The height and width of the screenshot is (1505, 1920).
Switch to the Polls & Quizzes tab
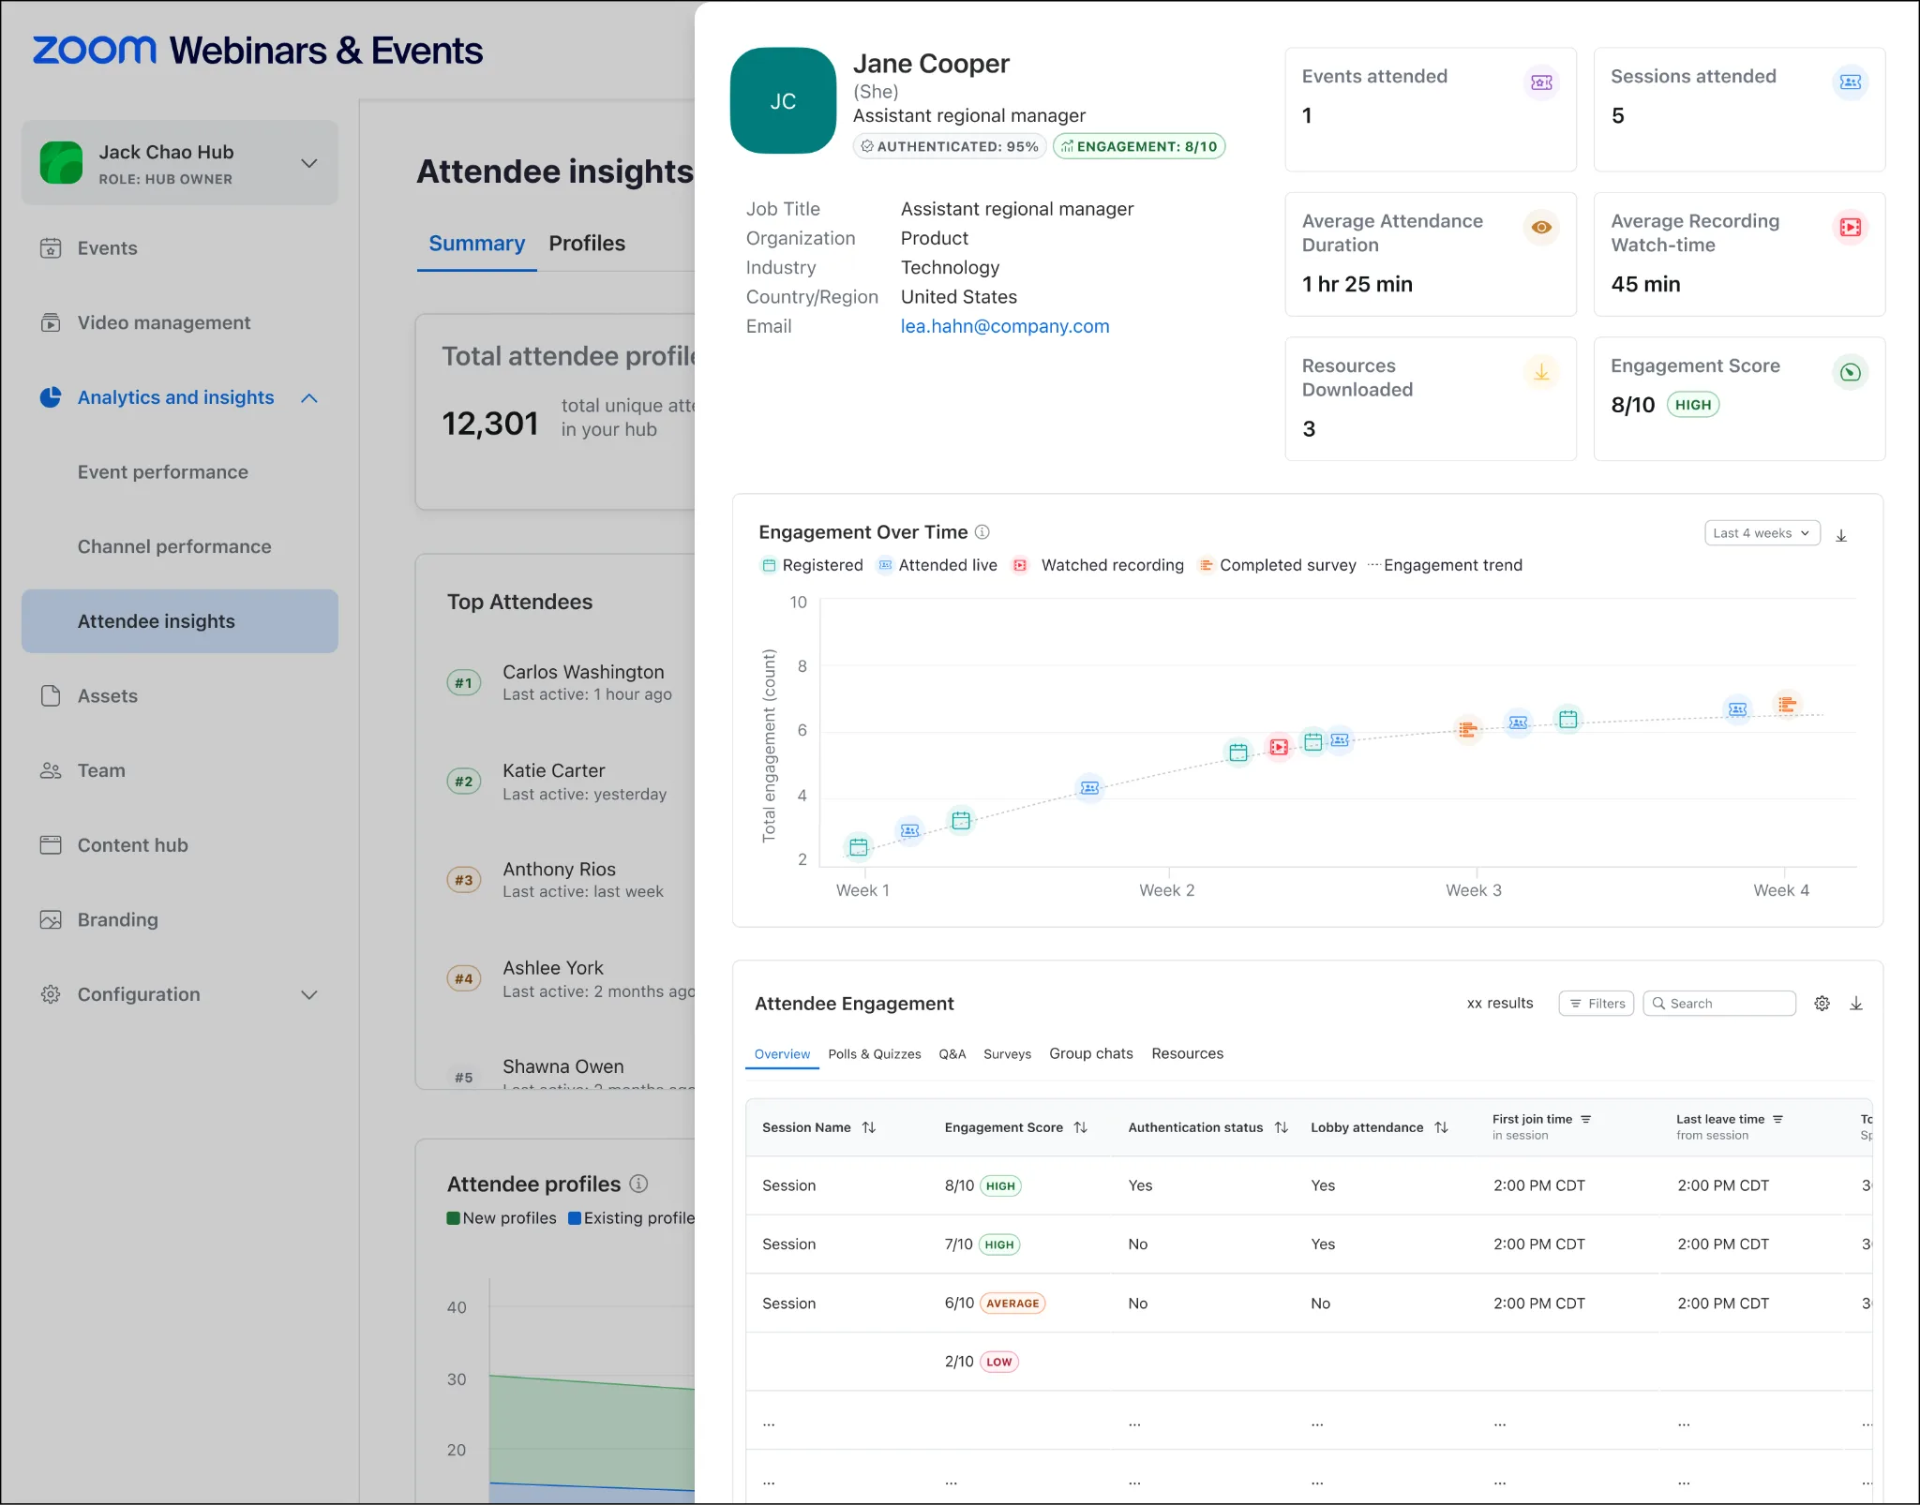point(874,1054)
